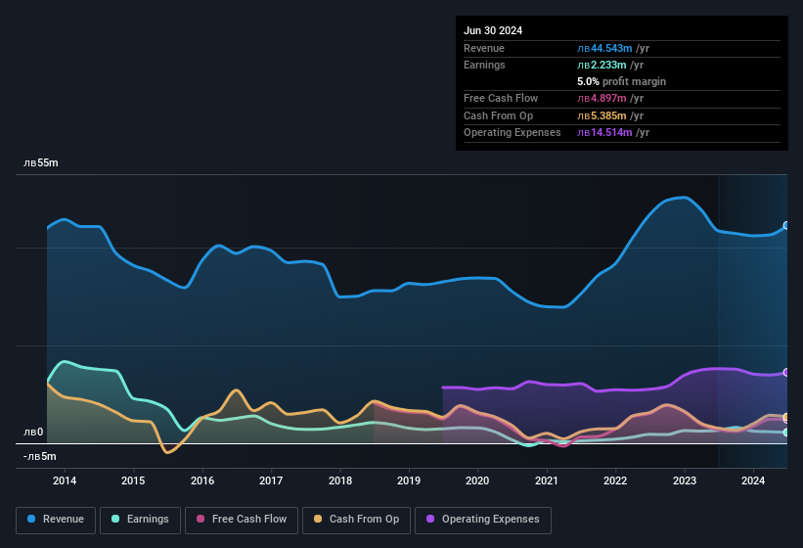Click the blue Revenue endpoint marker
803x548 pixels.
coord(786,225)
